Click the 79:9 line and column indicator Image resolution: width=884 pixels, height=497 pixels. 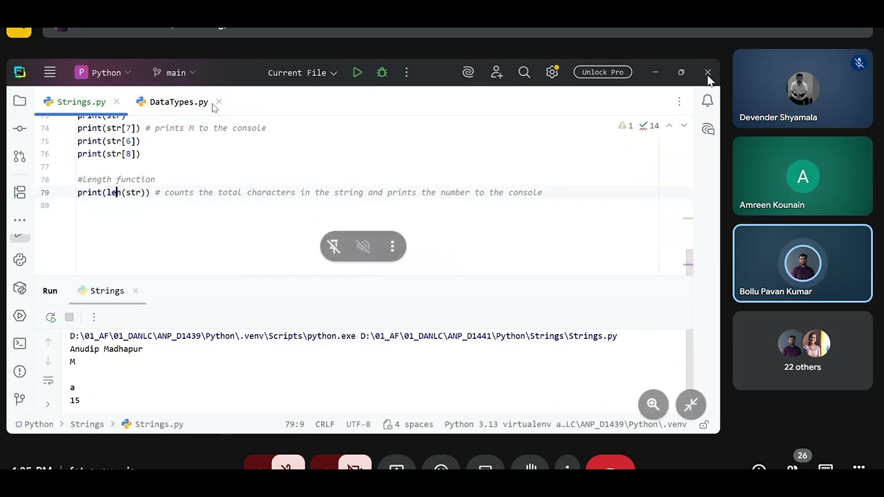294,425
